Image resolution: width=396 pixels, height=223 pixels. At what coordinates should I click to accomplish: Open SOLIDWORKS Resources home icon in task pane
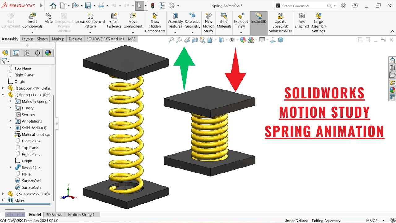392,60
